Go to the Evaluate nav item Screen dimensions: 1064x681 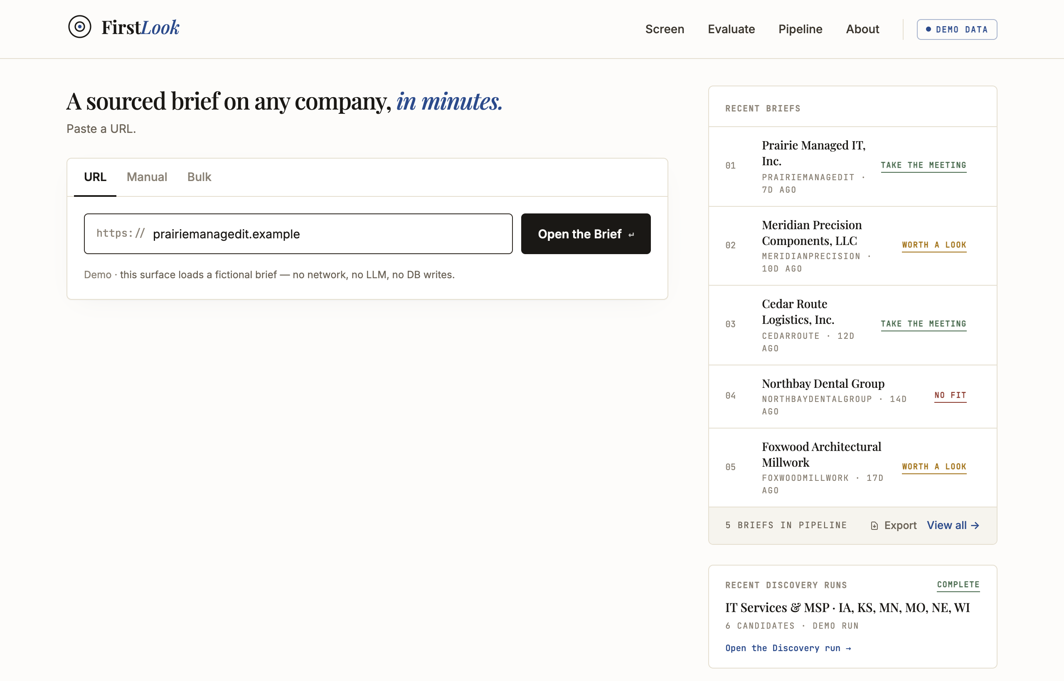click(x=731, y=29)
